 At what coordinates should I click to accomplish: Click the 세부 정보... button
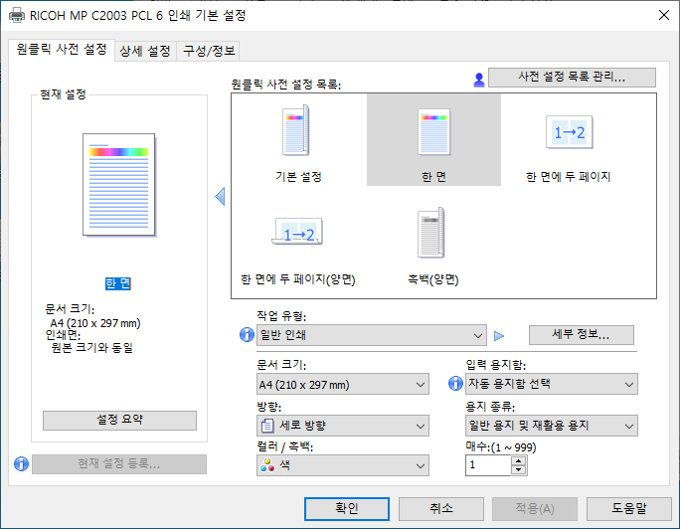click(582, 335)
